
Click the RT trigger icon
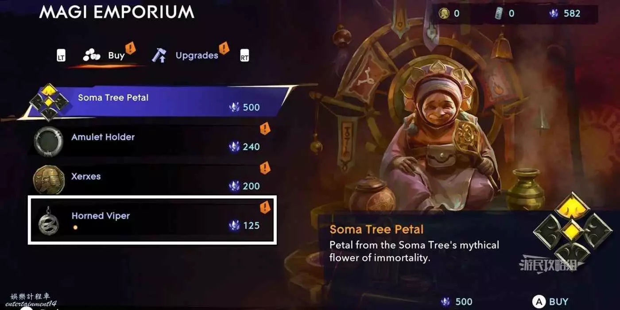tap(244, 56)
